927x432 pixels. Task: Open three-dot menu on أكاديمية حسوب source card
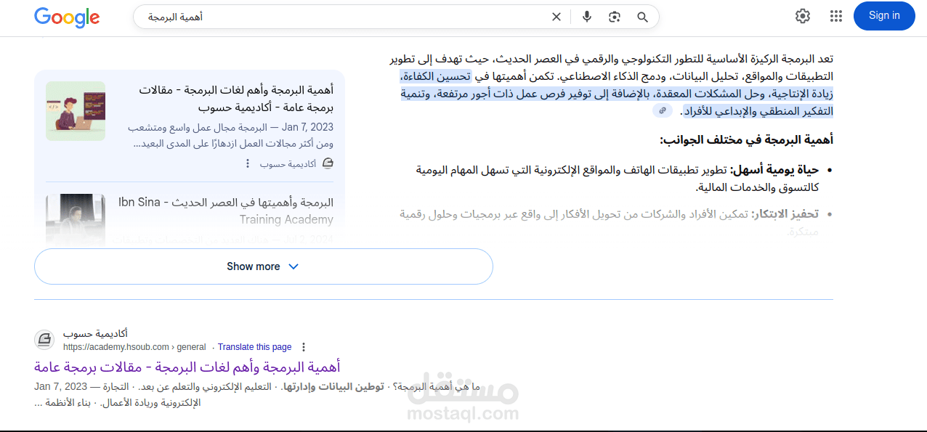pyautogui.click(x=248, y=164)
